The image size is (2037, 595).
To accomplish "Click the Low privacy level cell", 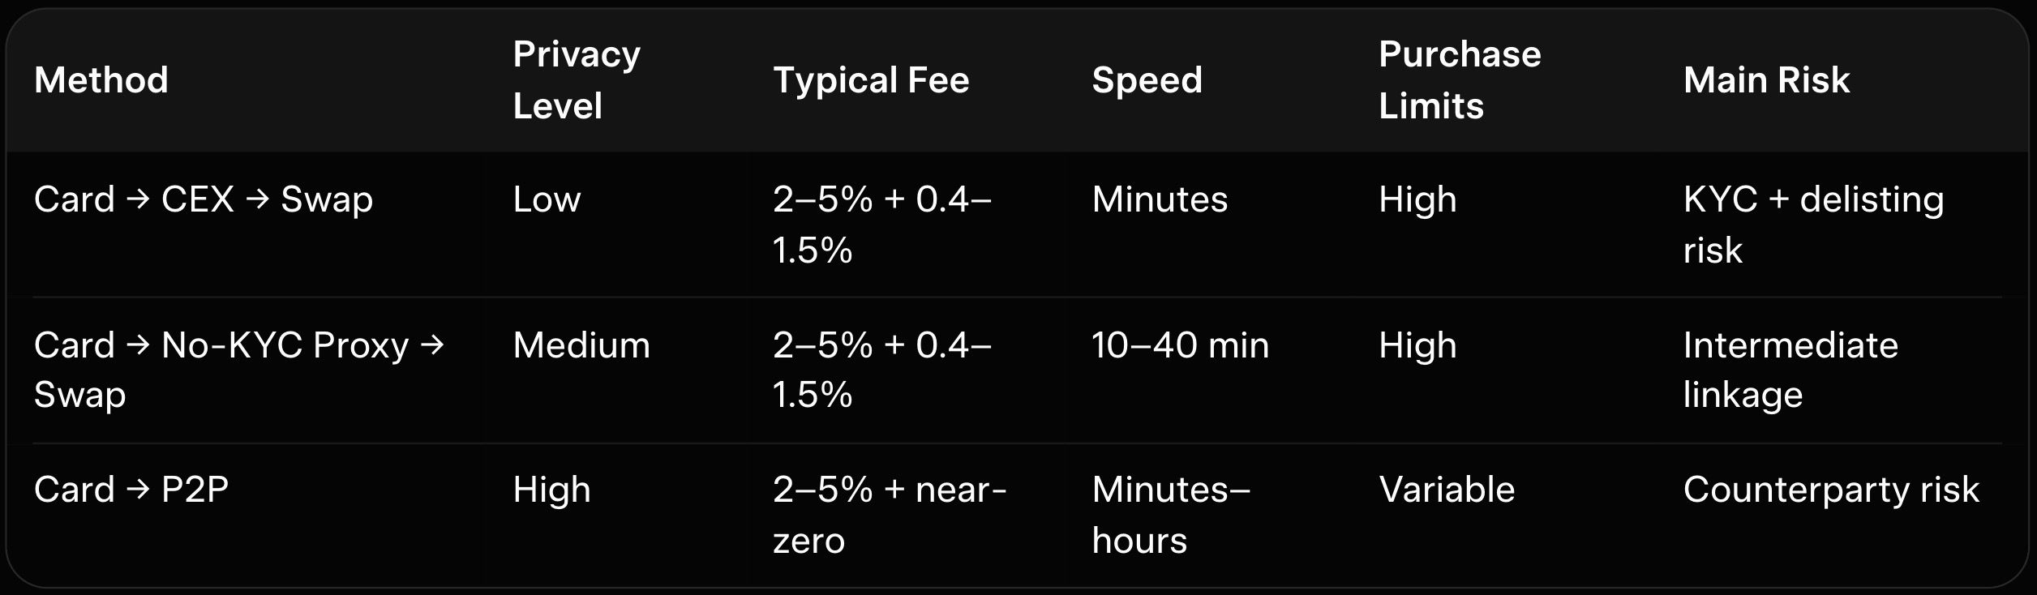I will (x=547, y=199).
